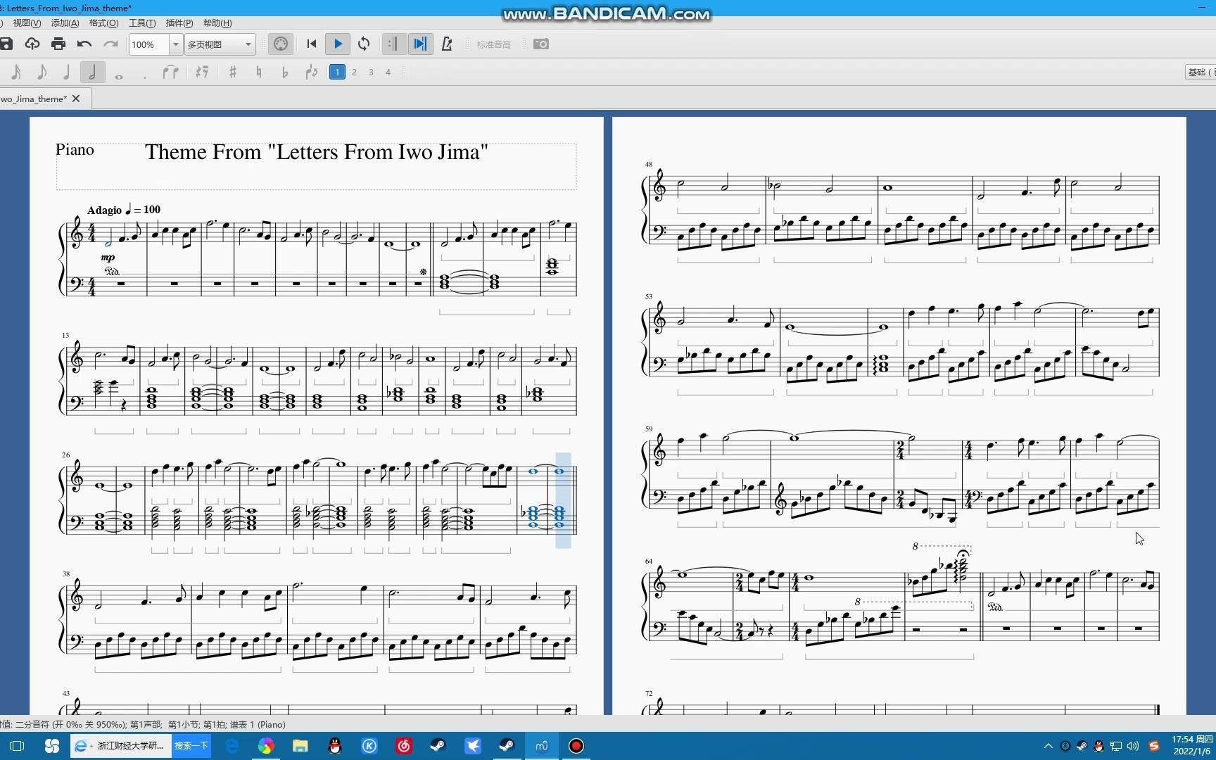Open MuseScore taskbar icon
This screenshot has height=760, width=1216.
click(541, 746)
